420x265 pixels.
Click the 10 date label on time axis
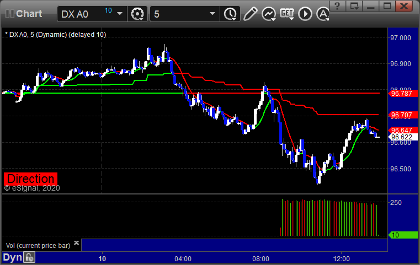pos(102,258)
